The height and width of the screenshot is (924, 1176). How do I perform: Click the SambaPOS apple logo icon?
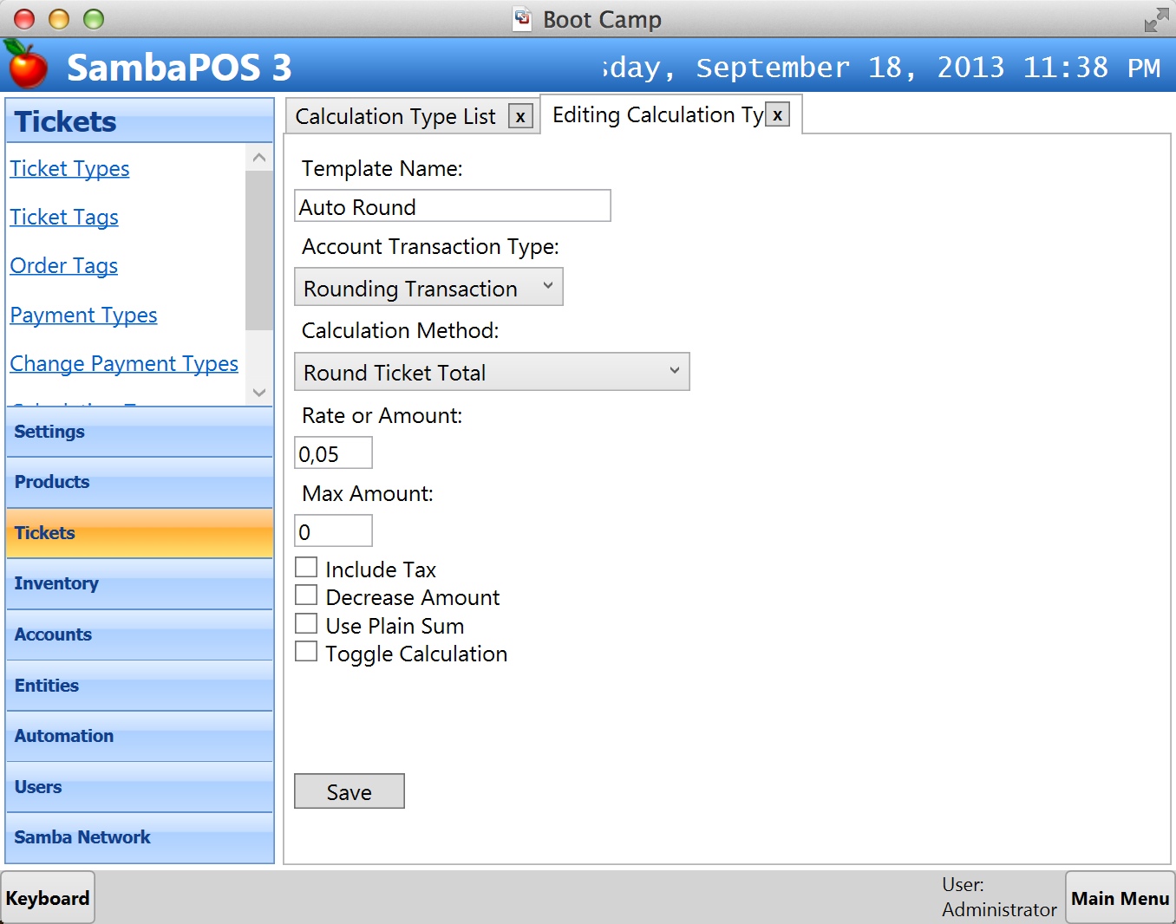26,64
